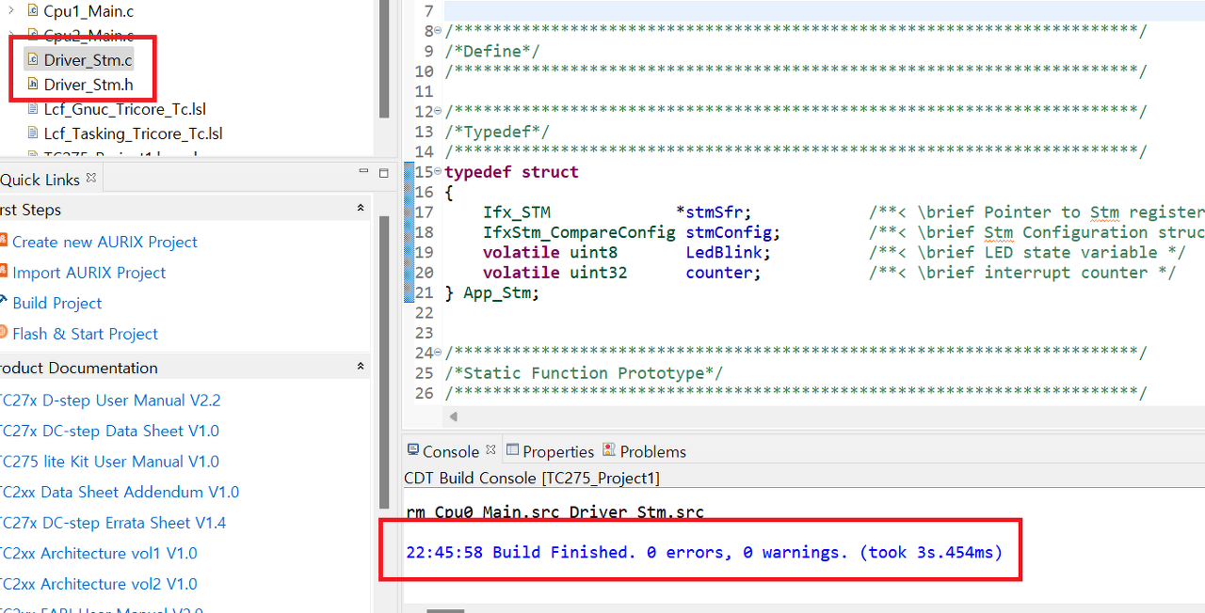Screen dimensions: 1205x613
Task: Click the Quick Links vertical scrollbar thumb
Action: [x=383, y=362]
